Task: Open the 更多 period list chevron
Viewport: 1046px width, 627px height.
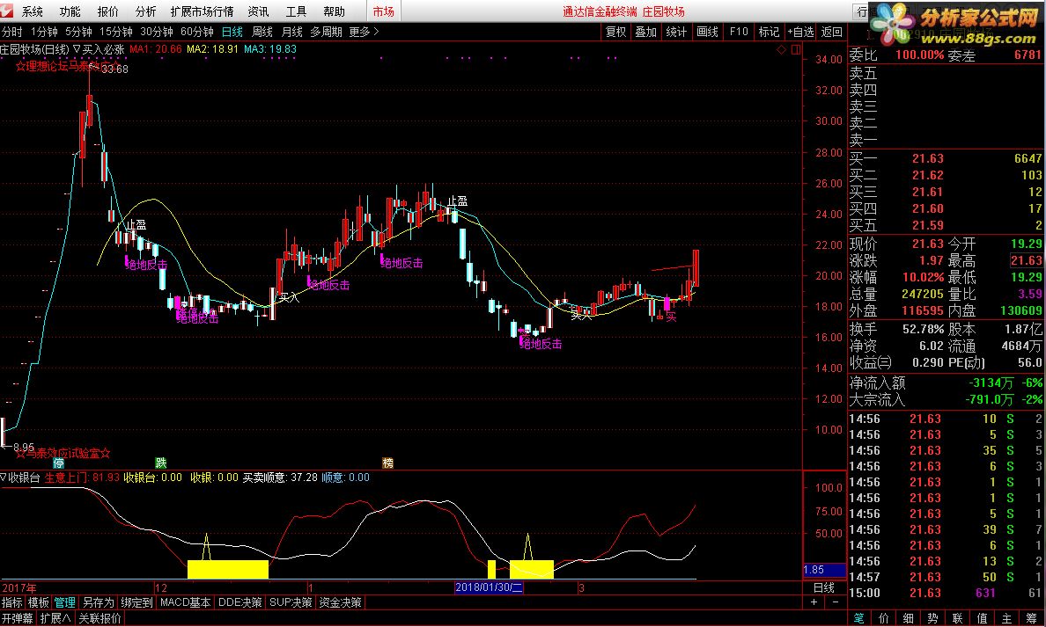Action: click(x=376, y=32)
